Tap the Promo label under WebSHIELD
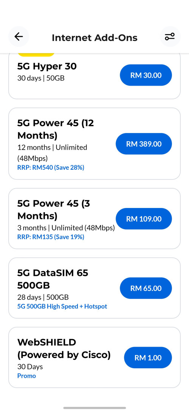 pyautogui.click(x=26, y=376)
